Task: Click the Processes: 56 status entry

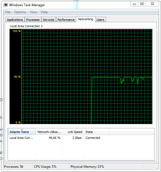Action: click(13, 167)
